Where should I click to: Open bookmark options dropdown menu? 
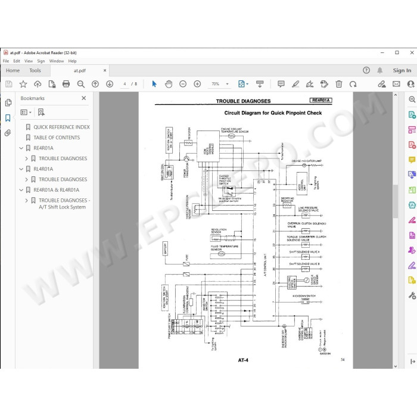tap(26, 112)
